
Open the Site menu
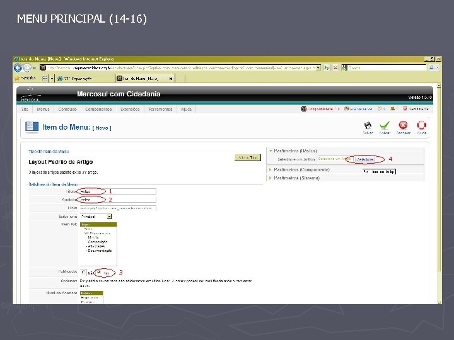click(x=25, y=109)
